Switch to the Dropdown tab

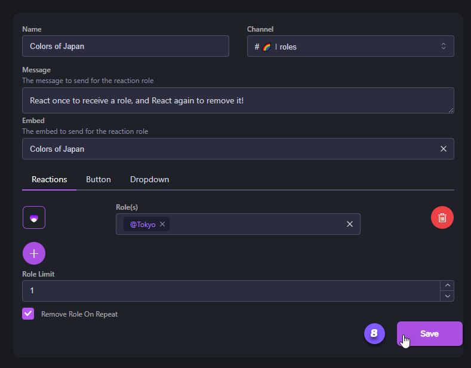click(x=149, y=179)
